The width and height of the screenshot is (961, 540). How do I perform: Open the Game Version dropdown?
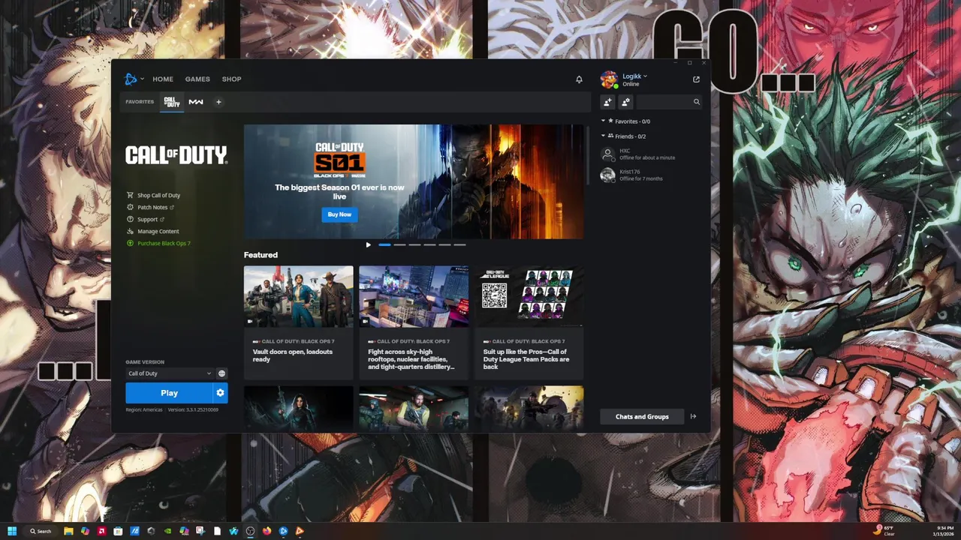coord(169,373)
